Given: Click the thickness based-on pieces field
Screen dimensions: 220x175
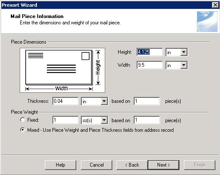Looking at the screenshot, I should click(147, 101).
